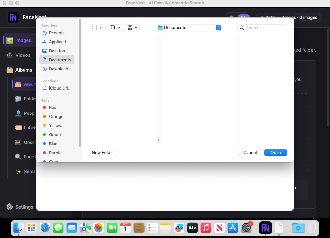Open Calendar from the Dock

(x=125, y=228)
